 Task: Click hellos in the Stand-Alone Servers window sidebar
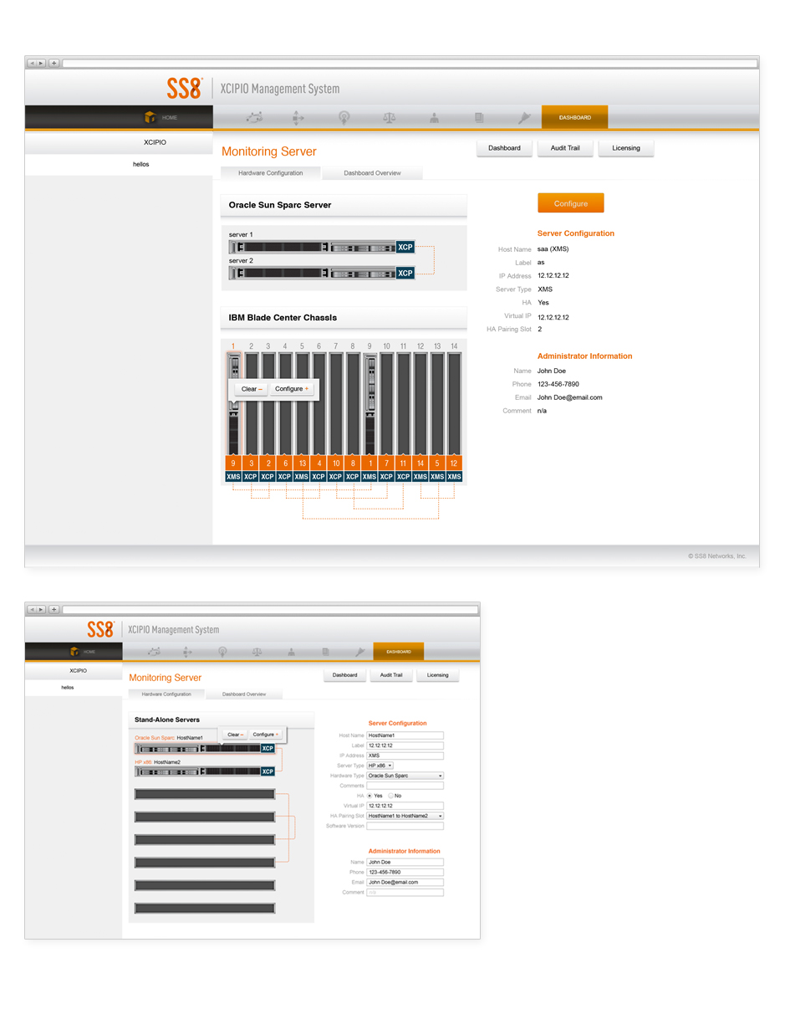point(69,687)
